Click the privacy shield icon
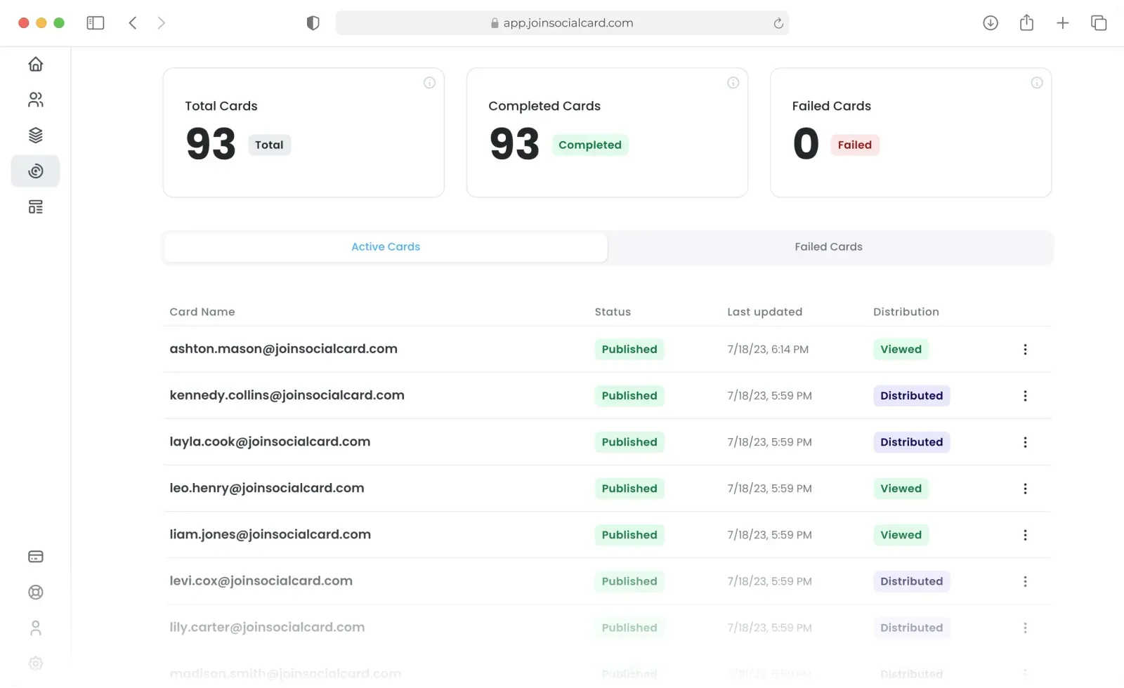Image resolution: width=1124 pixels, height=688 pixels. click(x=313, y=23)
